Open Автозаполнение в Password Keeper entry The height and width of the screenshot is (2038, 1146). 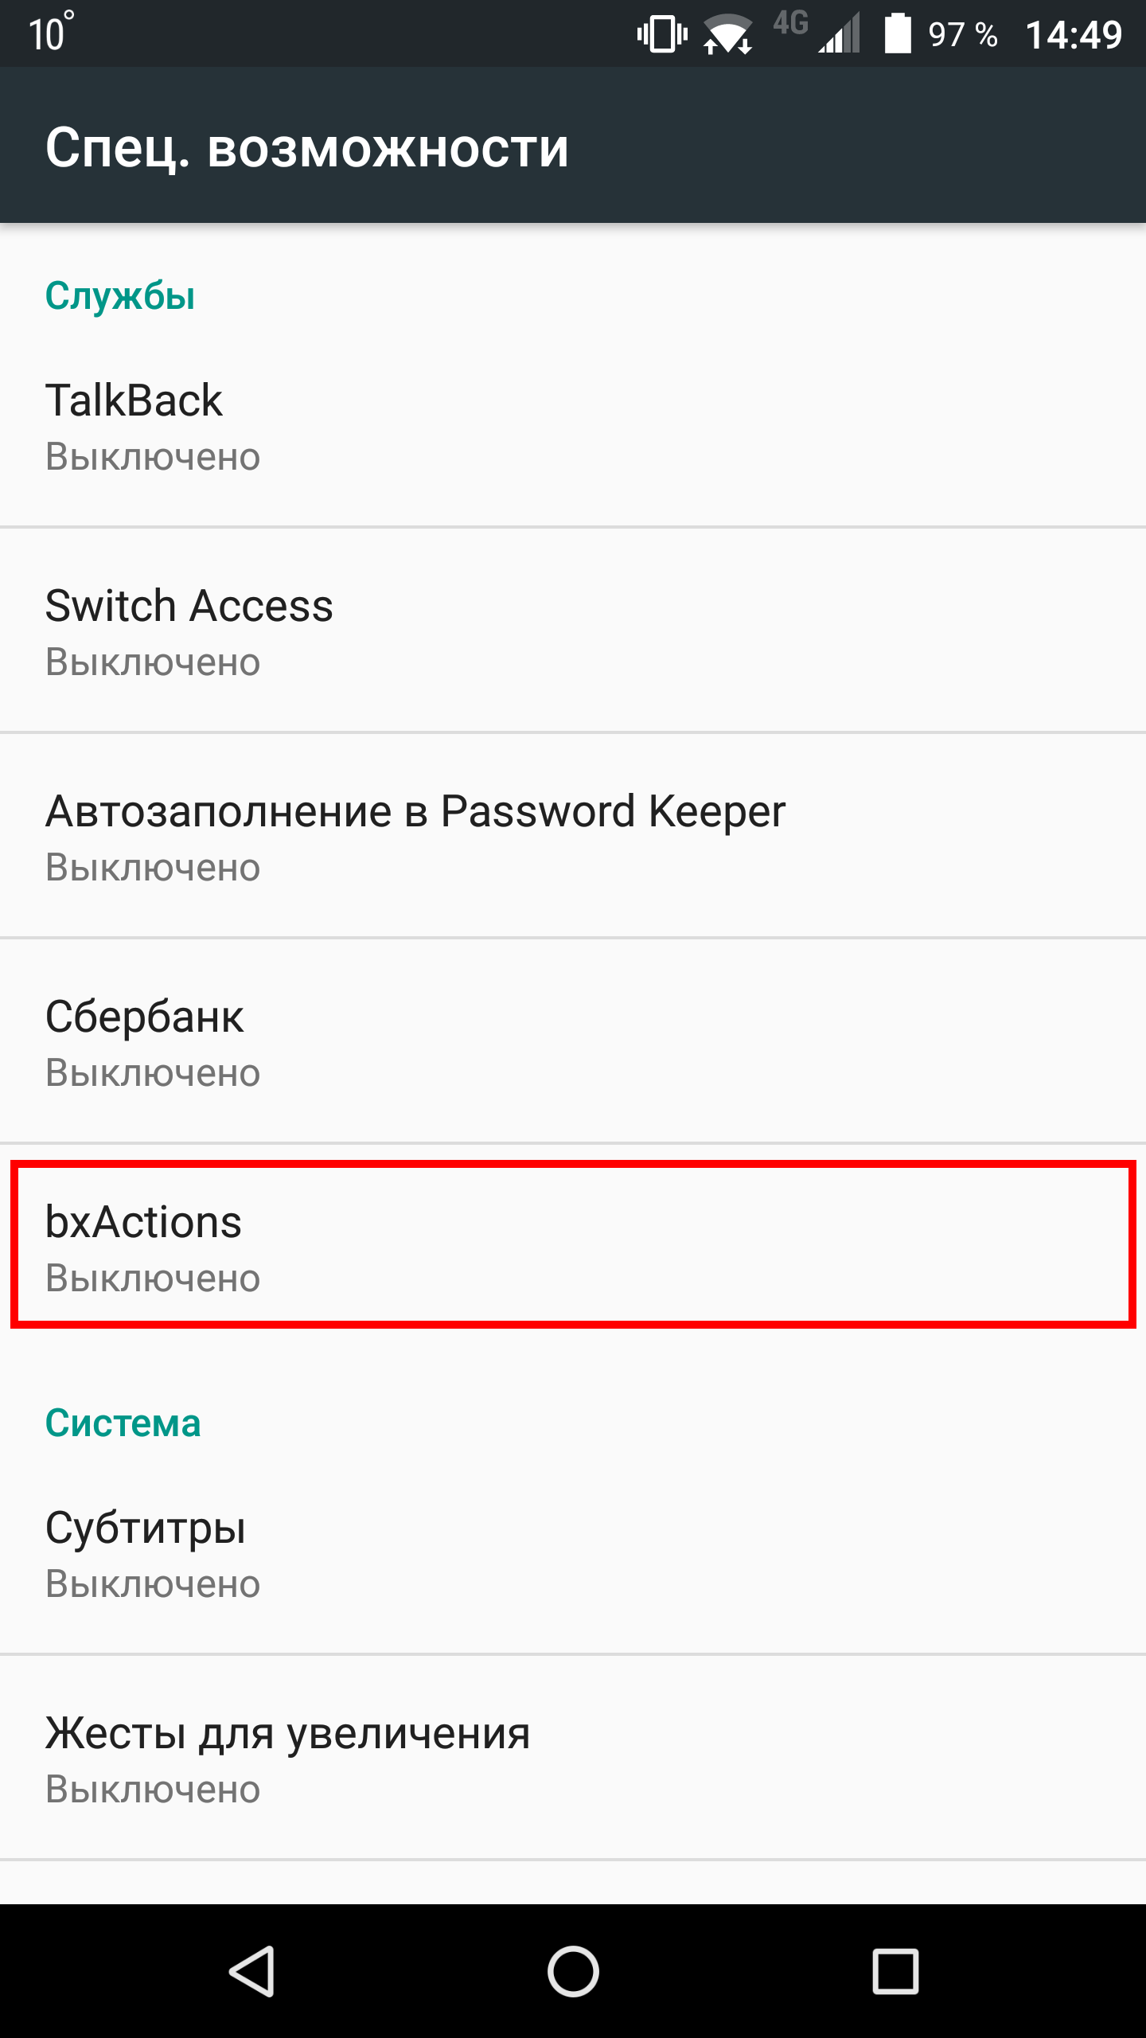coord(573,836)
